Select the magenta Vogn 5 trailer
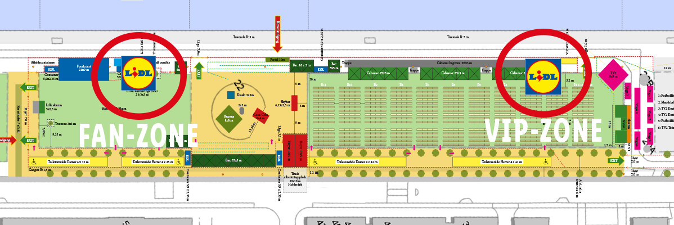 (650, 136)
